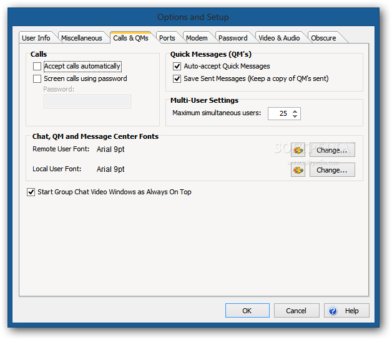Click the Options and Setup title bar
The image size is (392, 340).
193,17
